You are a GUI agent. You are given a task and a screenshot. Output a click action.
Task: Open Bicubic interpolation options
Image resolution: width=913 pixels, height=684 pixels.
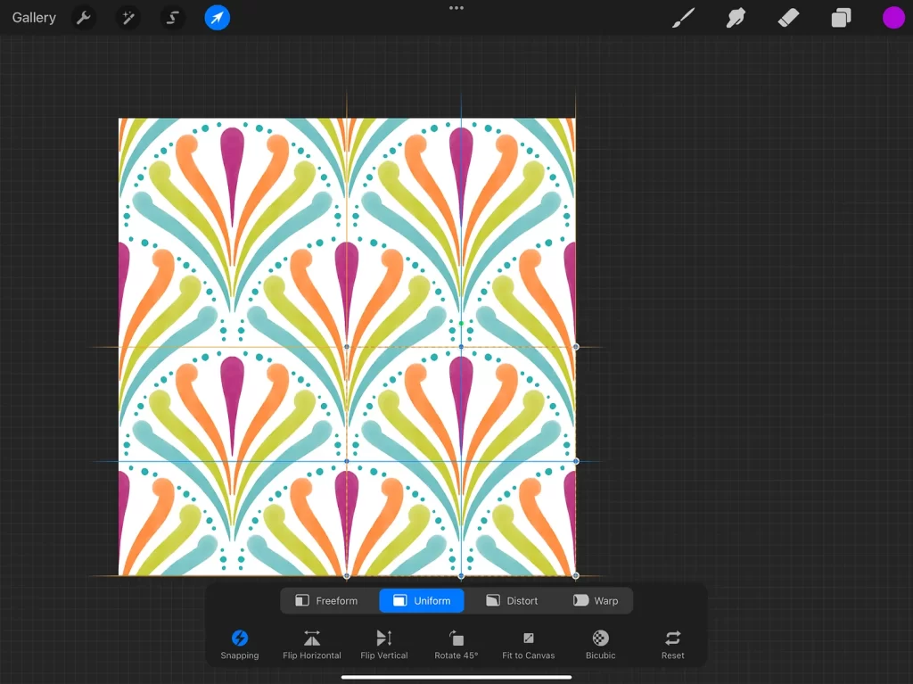pyautogui.click(x=600, y=645)
